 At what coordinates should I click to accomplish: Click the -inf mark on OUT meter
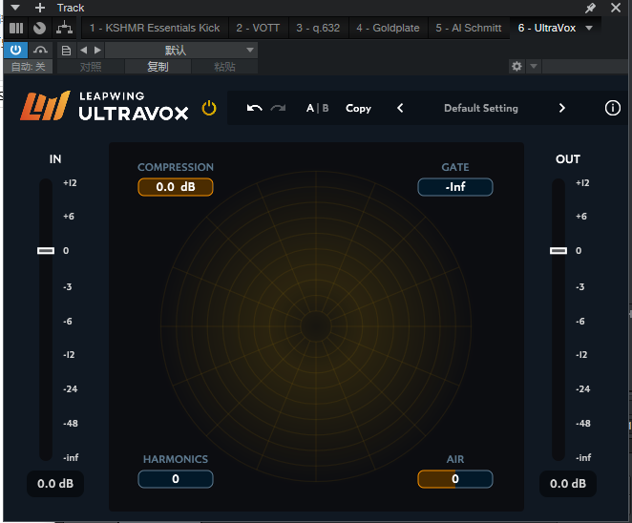[x=583, y=458]
